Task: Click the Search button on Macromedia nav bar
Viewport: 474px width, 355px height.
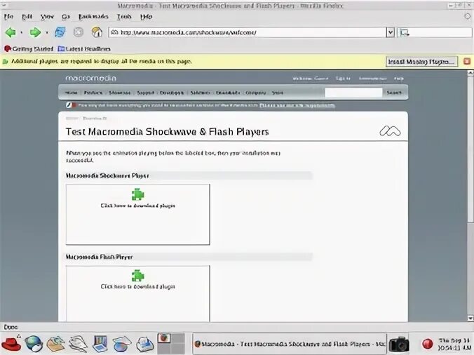Action: (x=394, y=93)
